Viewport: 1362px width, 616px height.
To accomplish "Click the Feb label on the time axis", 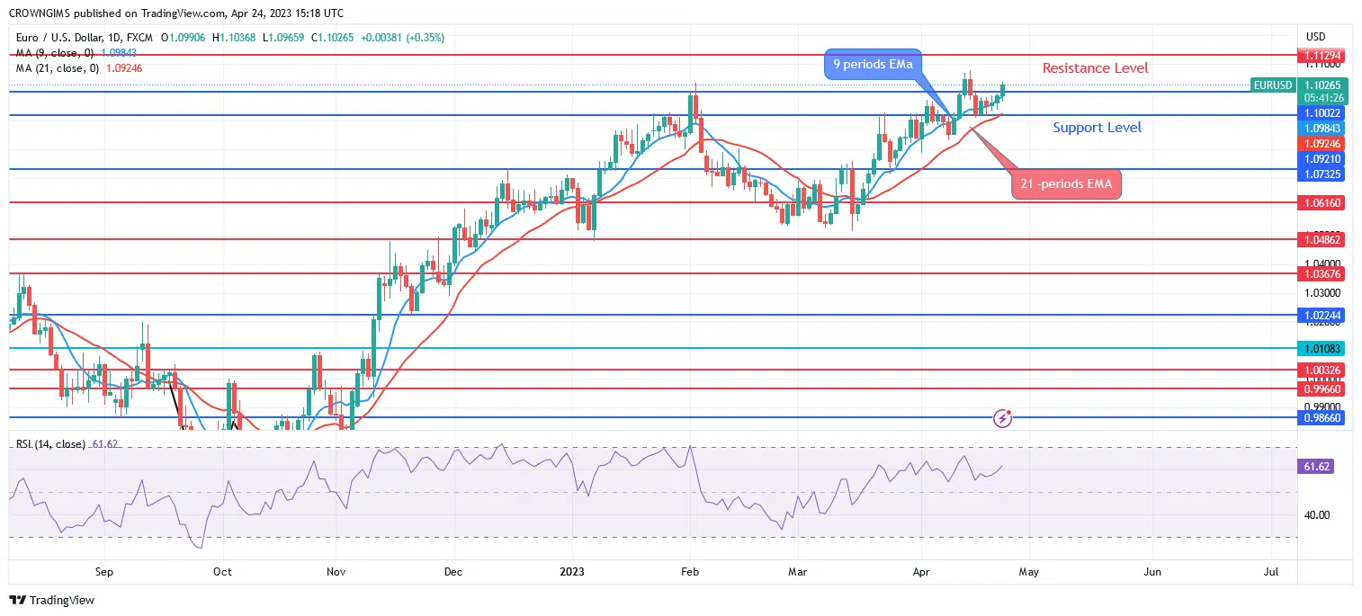I will click(x=690, y=571).
